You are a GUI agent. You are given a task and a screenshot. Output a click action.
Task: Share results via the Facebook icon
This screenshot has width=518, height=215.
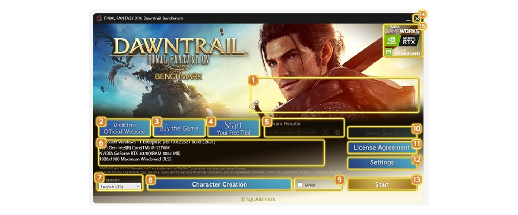(338, 132)
